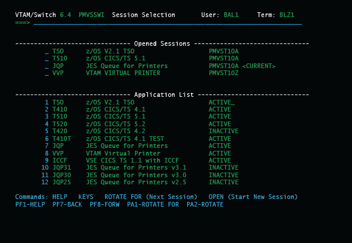Click the description 'z/OS CICS/TS 4.1 TEST'

(125, 139)
